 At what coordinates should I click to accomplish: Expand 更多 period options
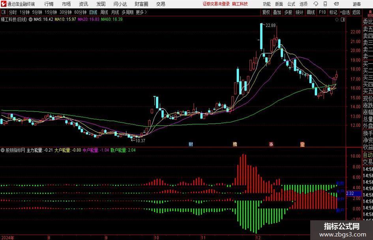coord(141,12)
